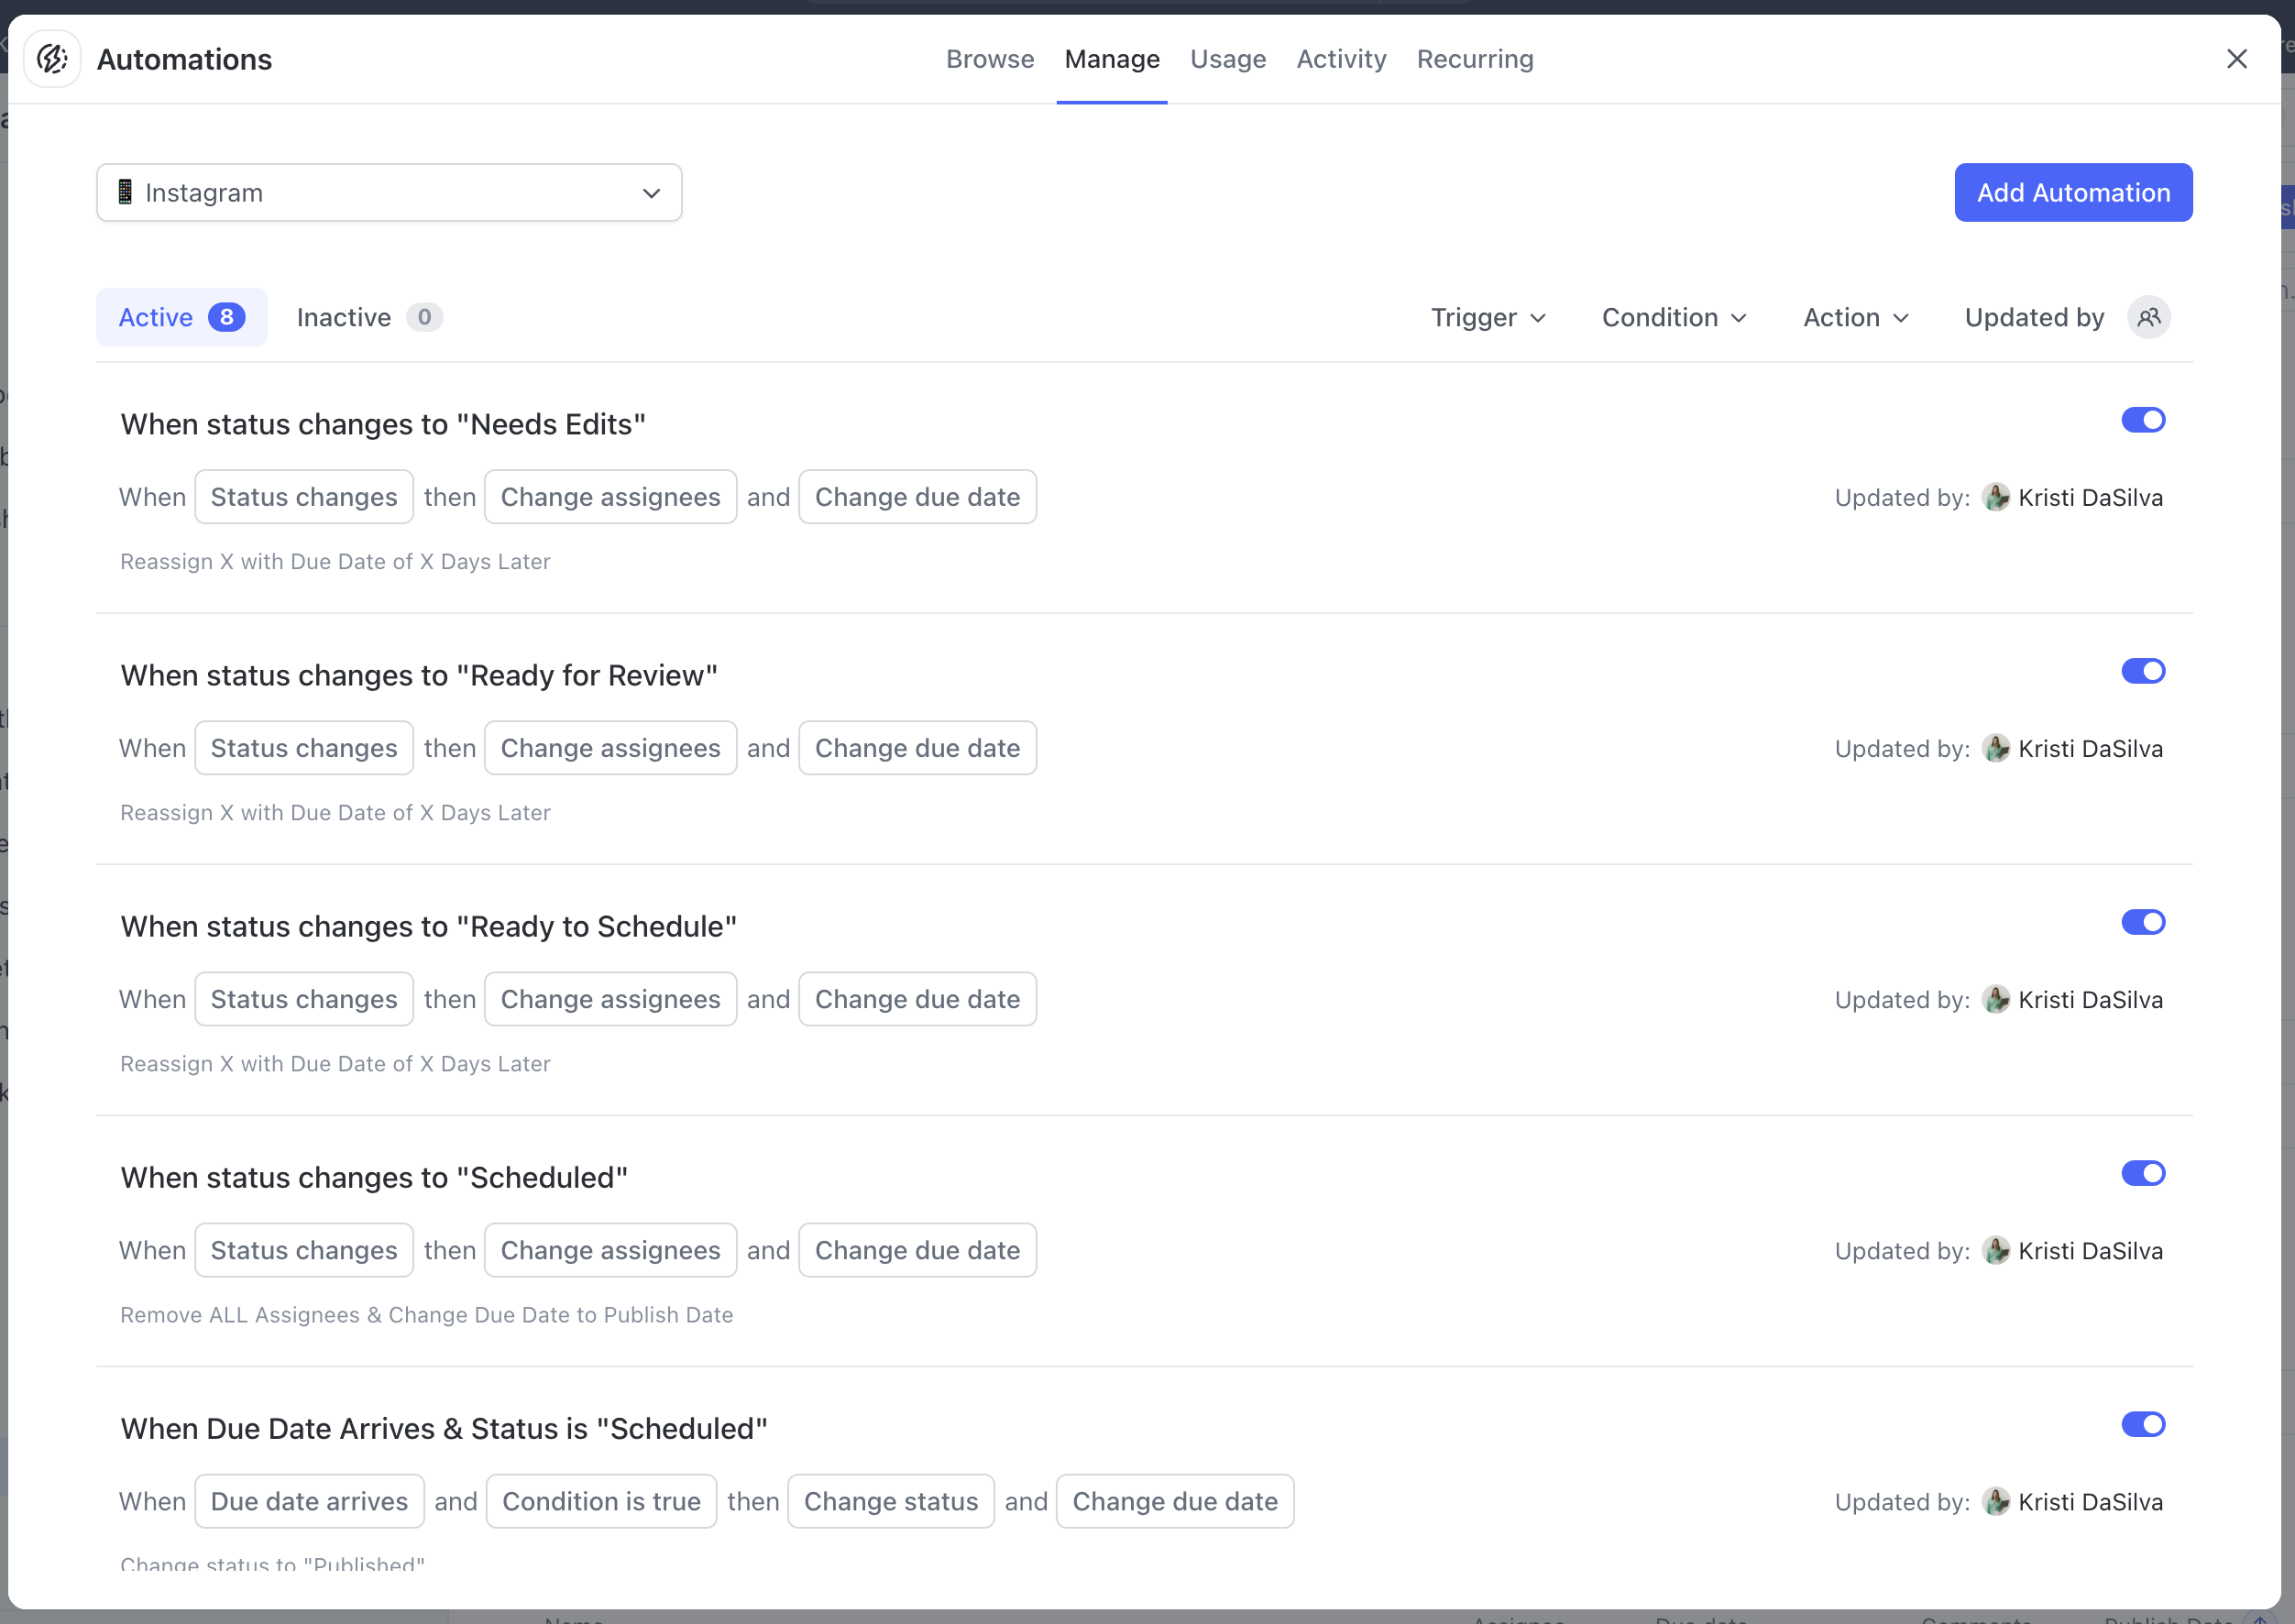Screen dimensions: 2295x1624
Task: Open the Action filter dropdown
Action: point(1855,318)
